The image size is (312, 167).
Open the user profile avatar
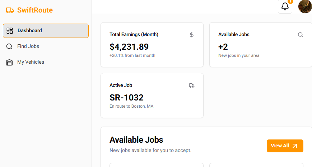305,6
